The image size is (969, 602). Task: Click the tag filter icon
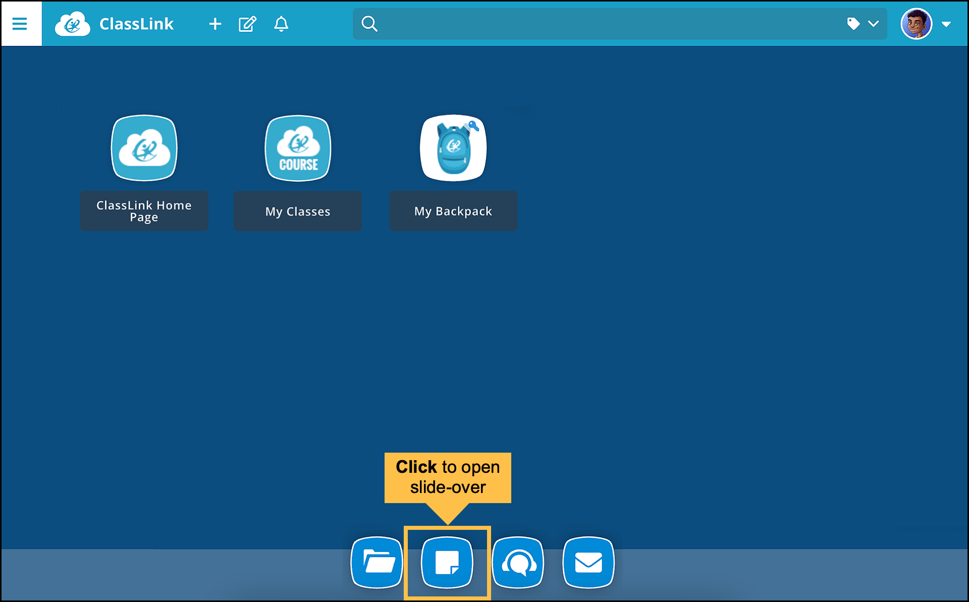853,24
